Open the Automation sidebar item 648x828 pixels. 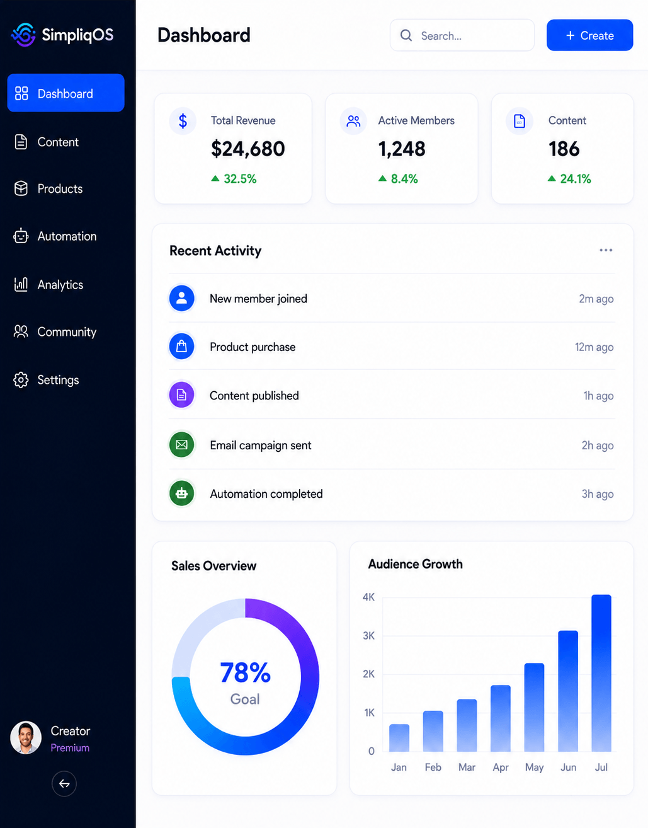click(x=66, y=236)
